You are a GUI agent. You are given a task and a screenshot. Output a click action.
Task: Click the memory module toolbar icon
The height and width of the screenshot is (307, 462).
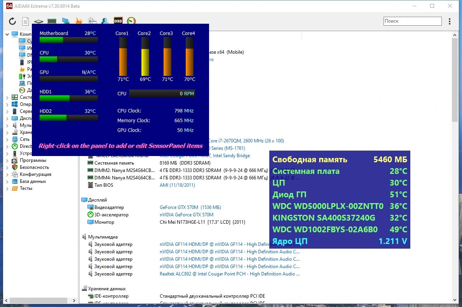coord(52,21)
